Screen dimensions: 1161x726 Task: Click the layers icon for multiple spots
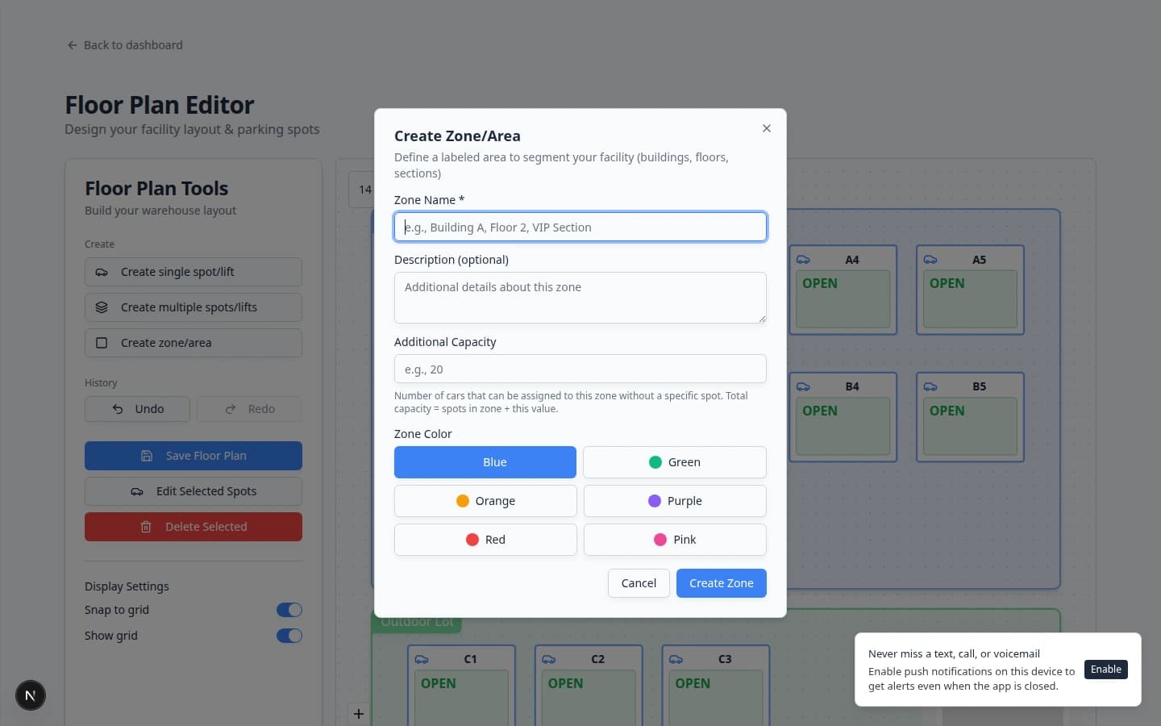[x=102, y=307]
